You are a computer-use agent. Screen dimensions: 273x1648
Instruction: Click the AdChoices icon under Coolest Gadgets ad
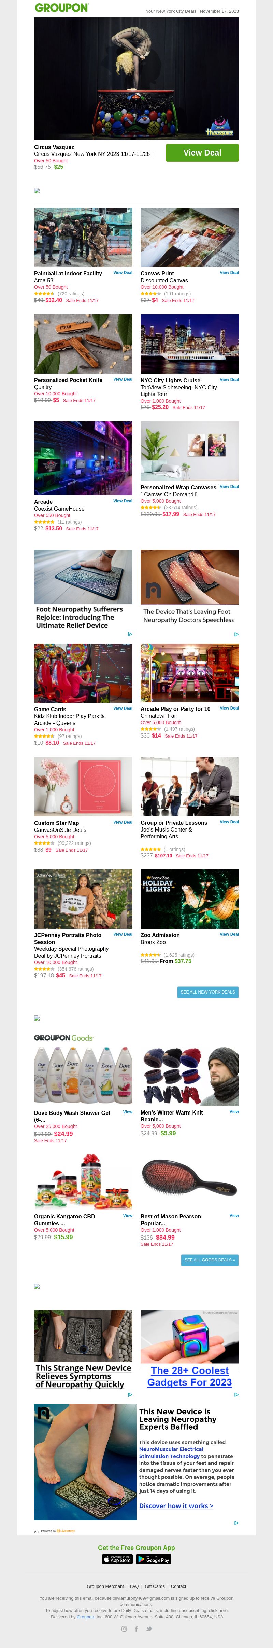(236, 1395)
